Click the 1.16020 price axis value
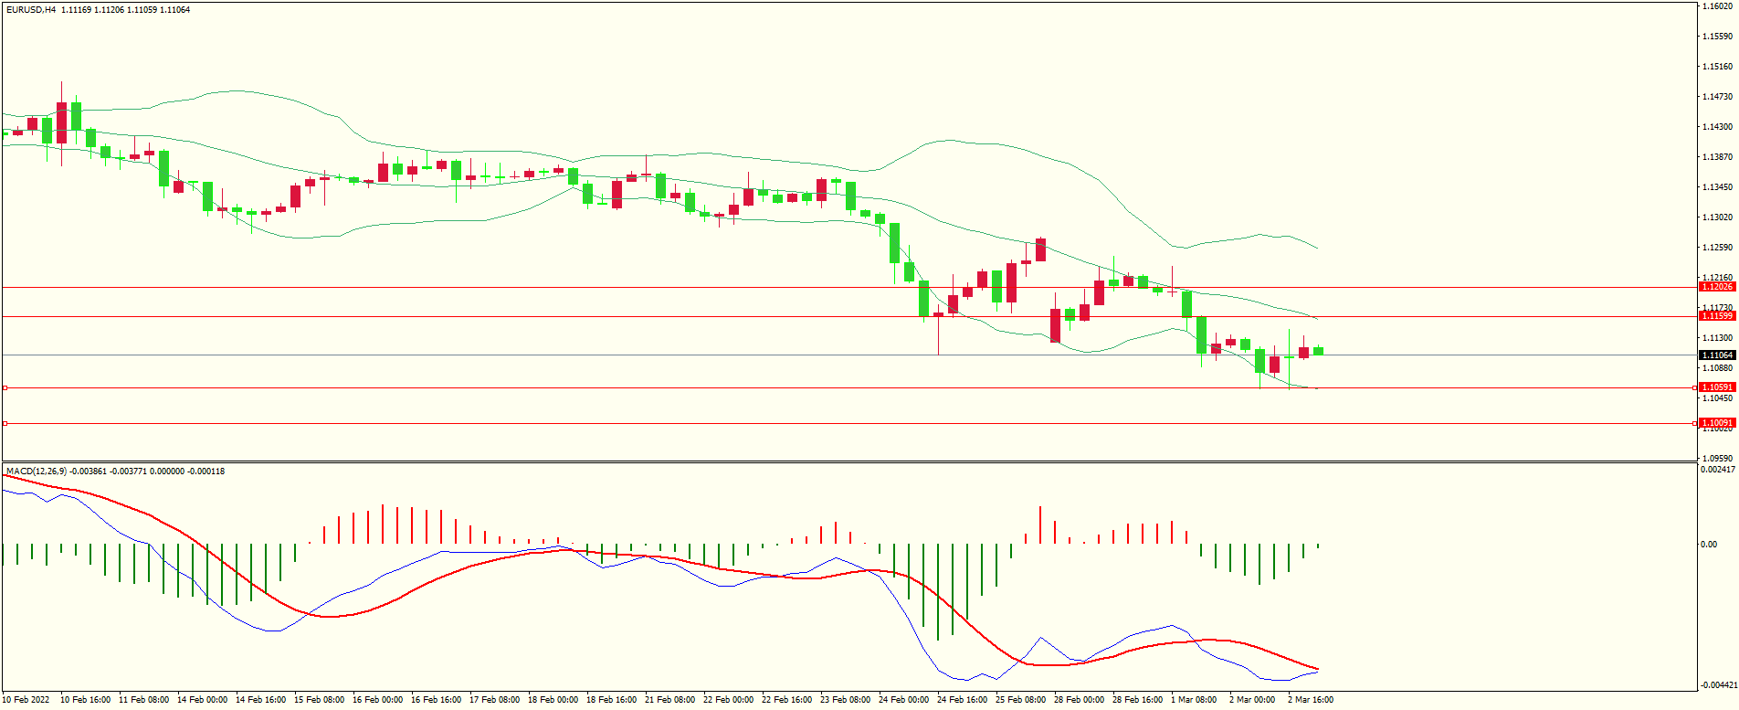The image size is (1739, 710). click(x=1718, y=6)
